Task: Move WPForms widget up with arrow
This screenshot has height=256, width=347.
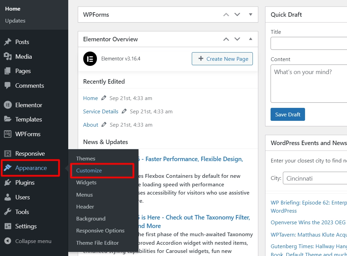Action: (x=226, y=15)
